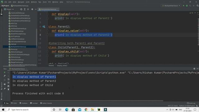Hide the Project tool window
The width and height of the screenshot is (199, 112).
[x=36, y=9]
